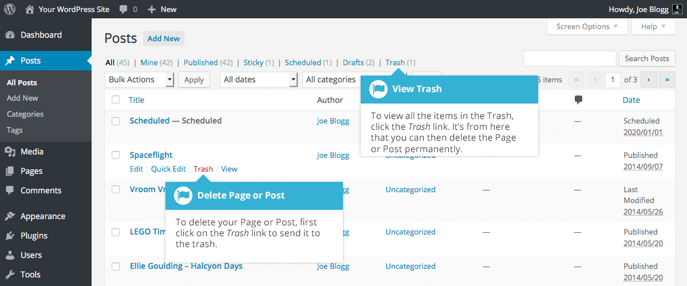Open the Bulk Actions dropdown
Viewport: 687px width, 286px height.
coord(139,80)
